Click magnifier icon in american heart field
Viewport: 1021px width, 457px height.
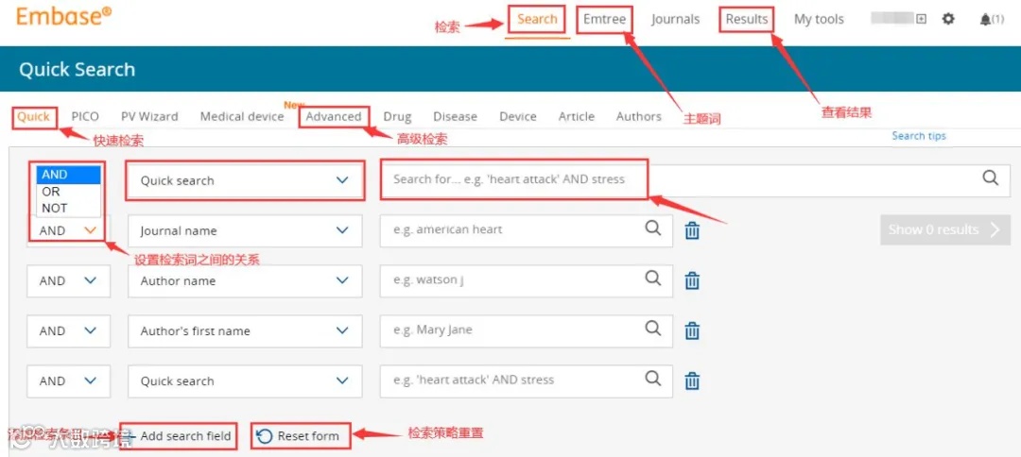[x=652, y=228]
